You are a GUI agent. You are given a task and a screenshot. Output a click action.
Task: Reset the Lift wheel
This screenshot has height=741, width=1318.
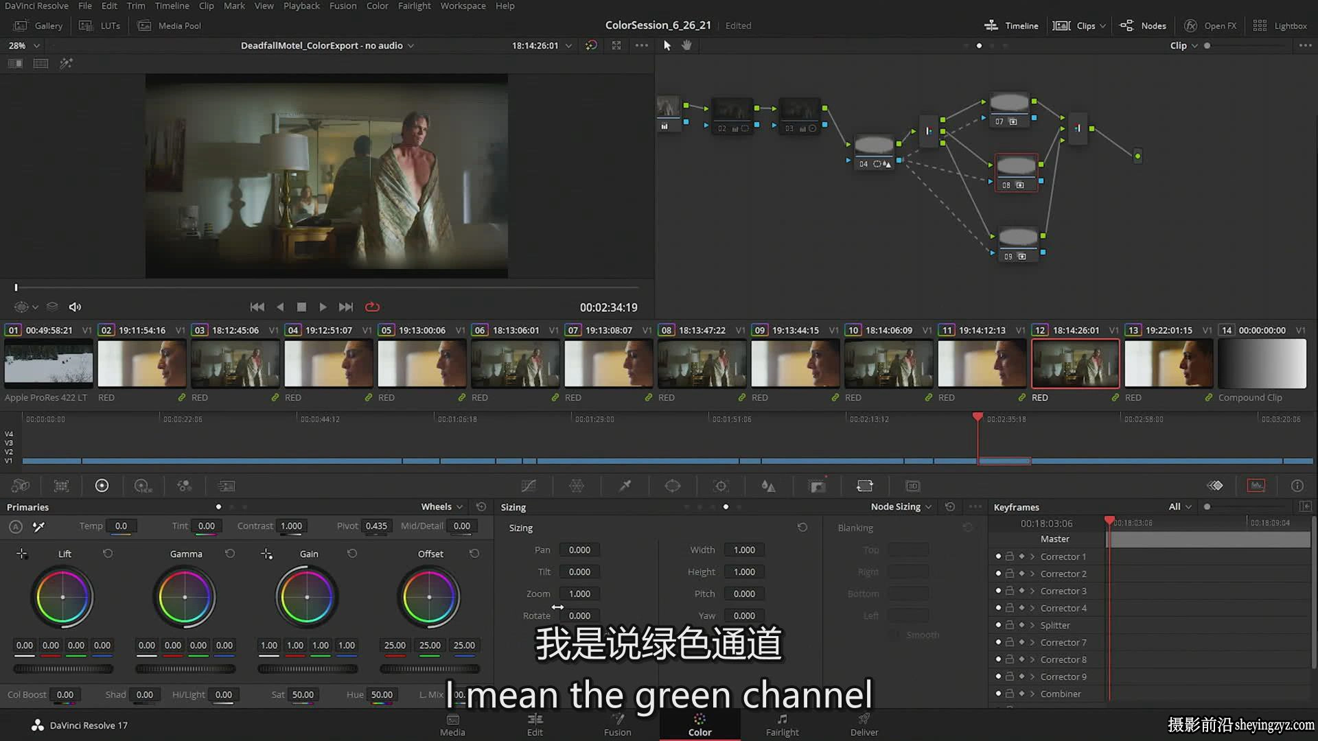pos(108,554)
